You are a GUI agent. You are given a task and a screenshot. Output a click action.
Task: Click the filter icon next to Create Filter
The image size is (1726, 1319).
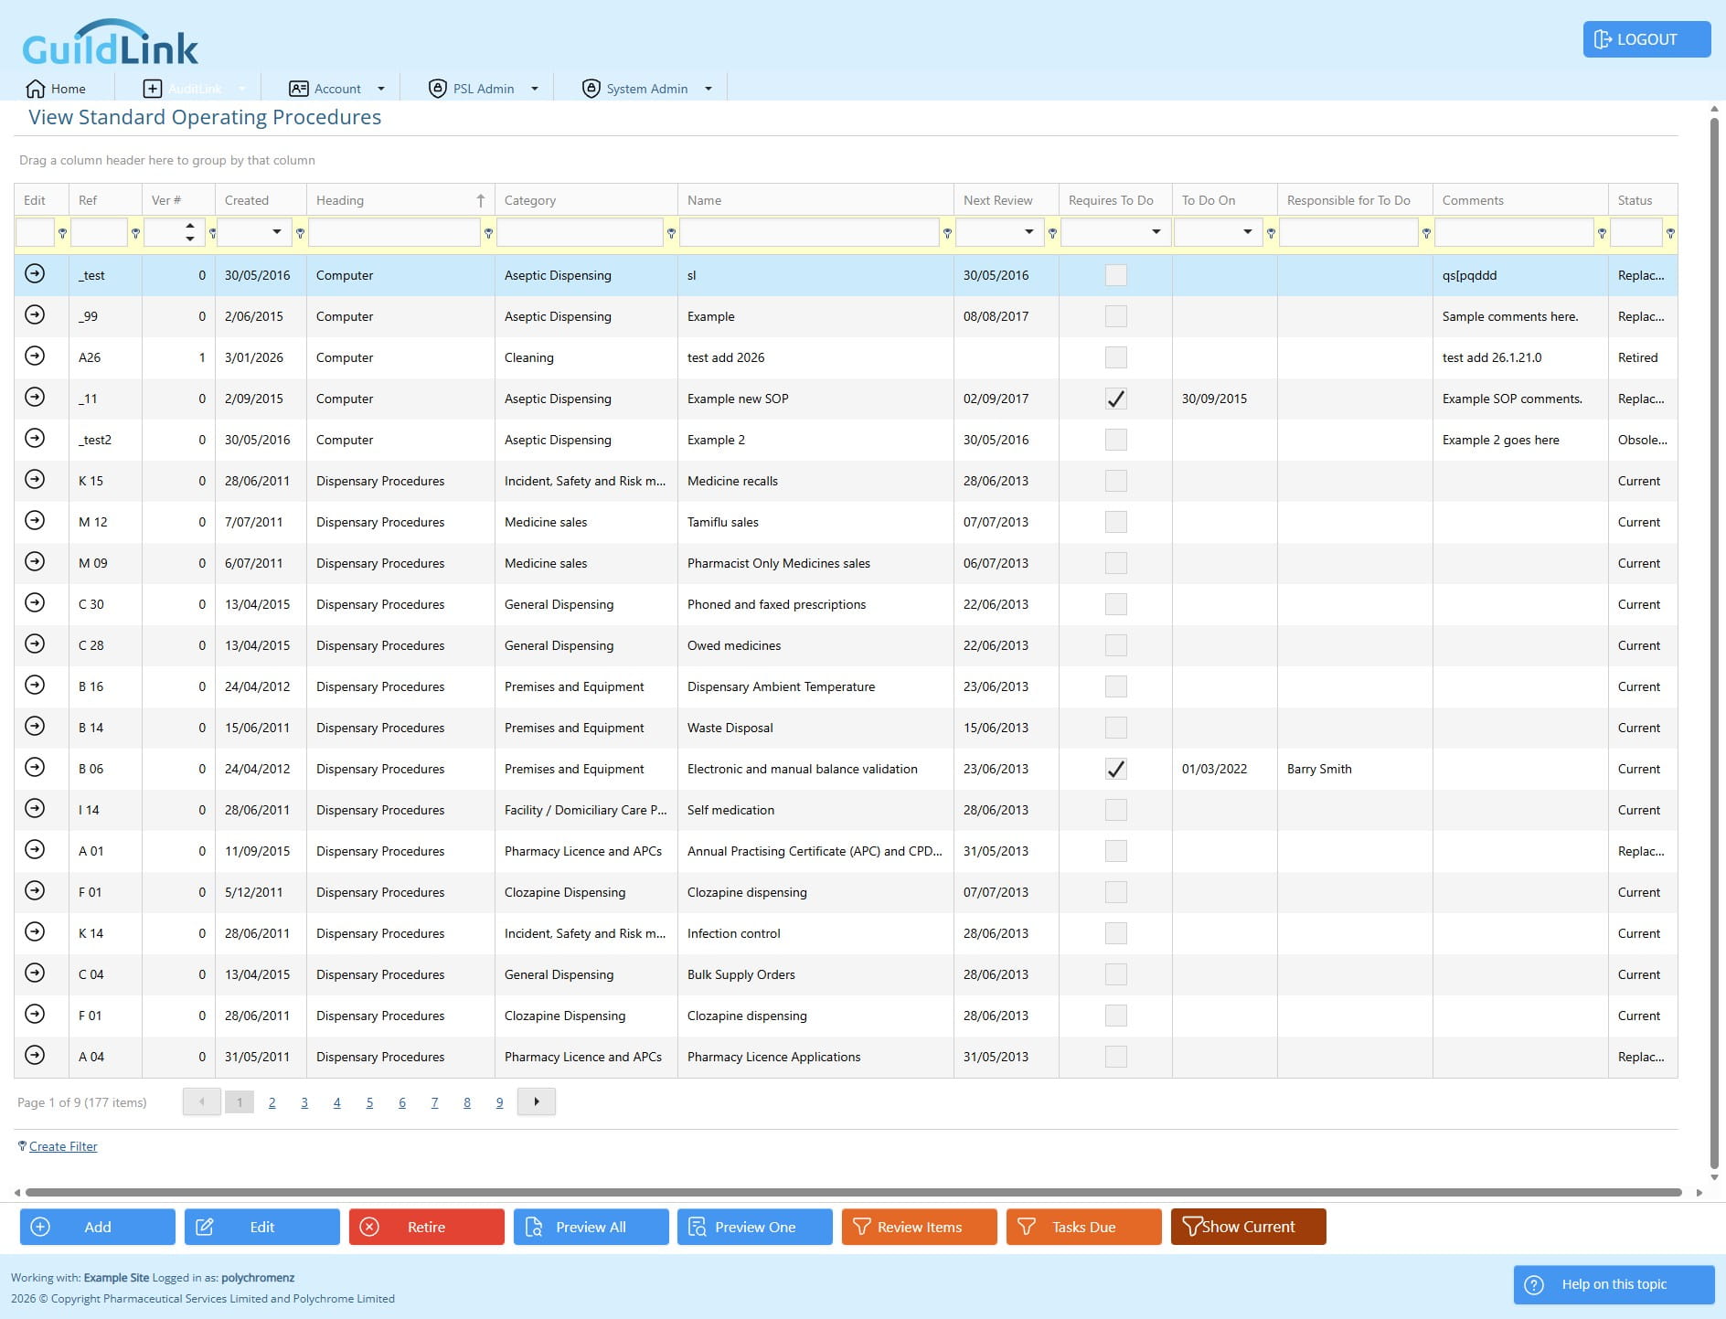click(22, 1146)
